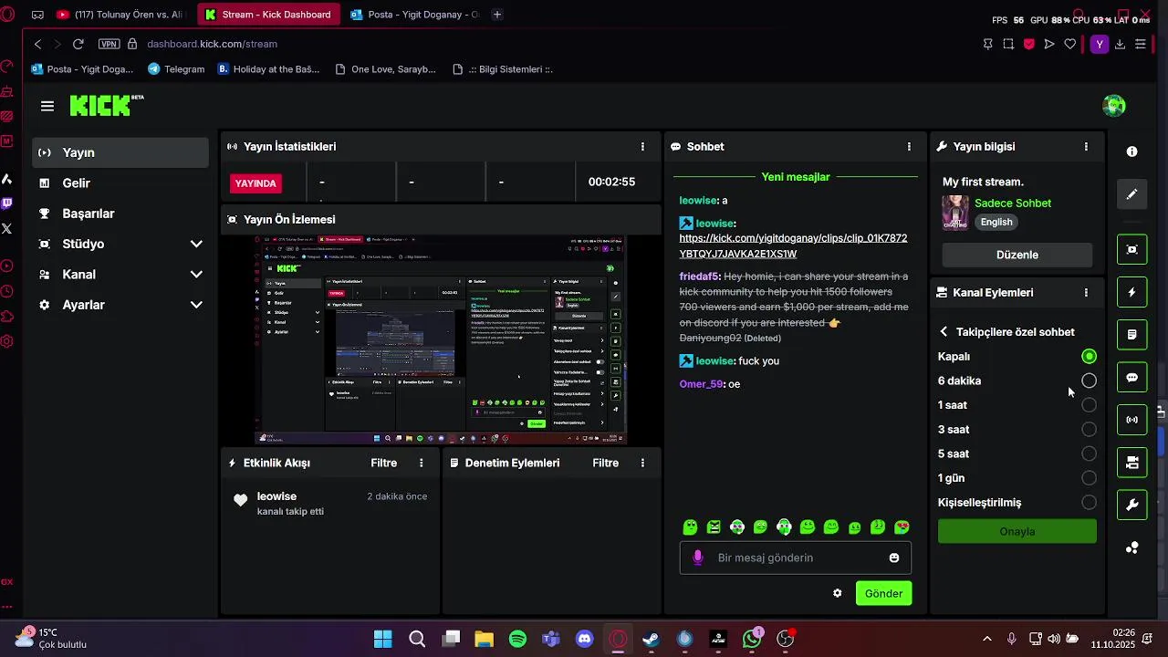The image size is (1168, 657).
Task: Switch to the Tolunay Ören YouTube tab
Action: tap(120, 15)
